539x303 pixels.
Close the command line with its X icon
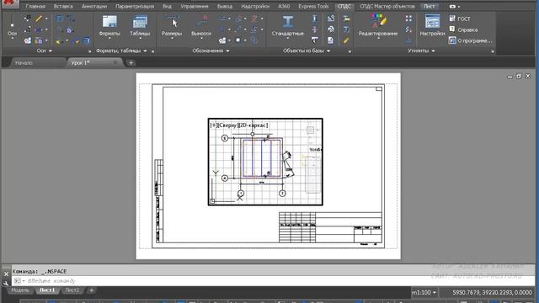[6, 274]
